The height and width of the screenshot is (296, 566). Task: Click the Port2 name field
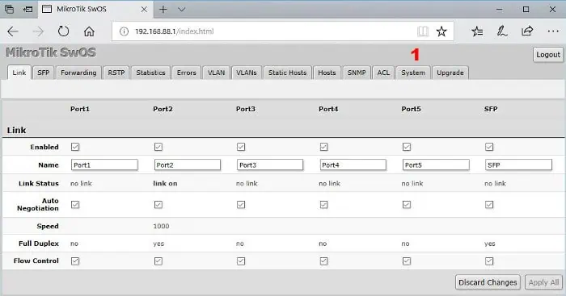pos(188,165)
